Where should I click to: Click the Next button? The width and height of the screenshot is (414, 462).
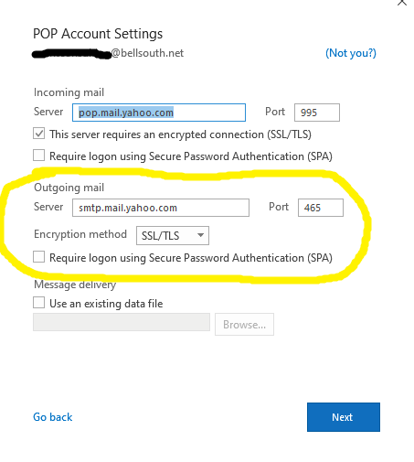(x=344, y=417)
